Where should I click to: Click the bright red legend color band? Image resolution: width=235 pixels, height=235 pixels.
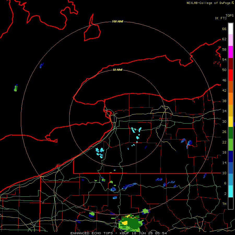tap(231, 75)
